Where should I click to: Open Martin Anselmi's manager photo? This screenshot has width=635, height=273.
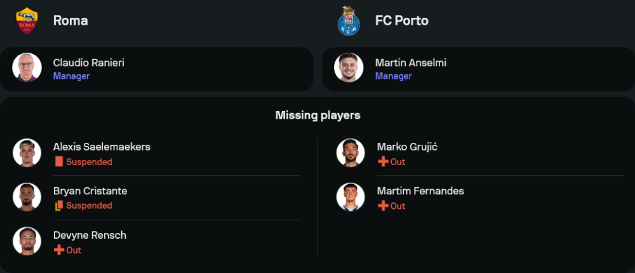[349, 67]
